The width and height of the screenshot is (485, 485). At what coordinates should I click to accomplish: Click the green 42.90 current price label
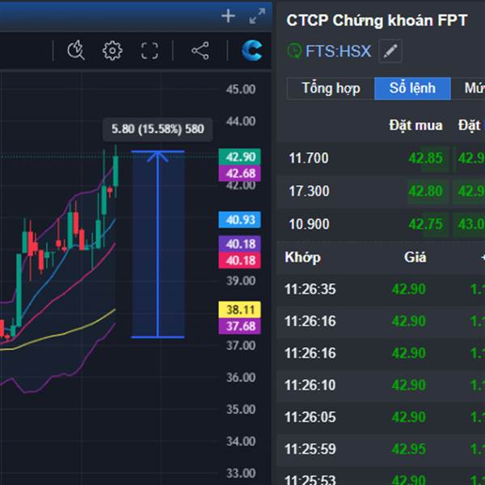240,157
